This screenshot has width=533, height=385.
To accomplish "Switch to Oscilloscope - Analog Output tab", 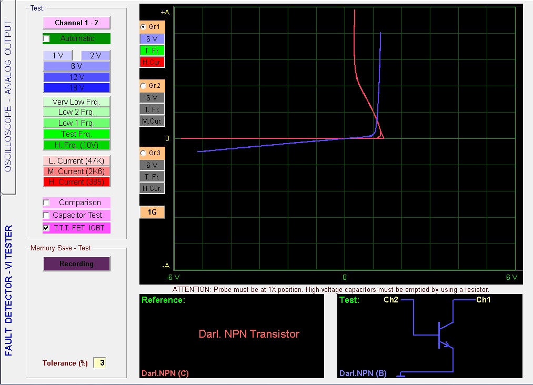I will (7, 97).
